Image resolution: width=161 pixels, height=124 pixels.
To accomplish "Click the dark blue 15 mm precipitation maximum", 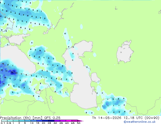I will [13, 72].
